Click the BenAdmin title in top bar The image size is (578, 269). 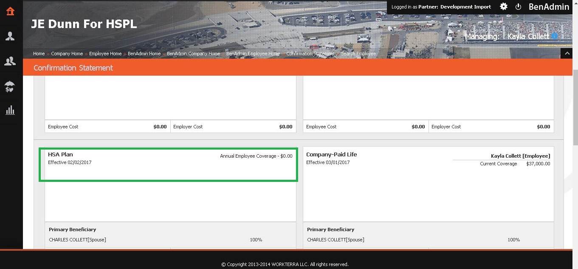(x=549, y=7)
